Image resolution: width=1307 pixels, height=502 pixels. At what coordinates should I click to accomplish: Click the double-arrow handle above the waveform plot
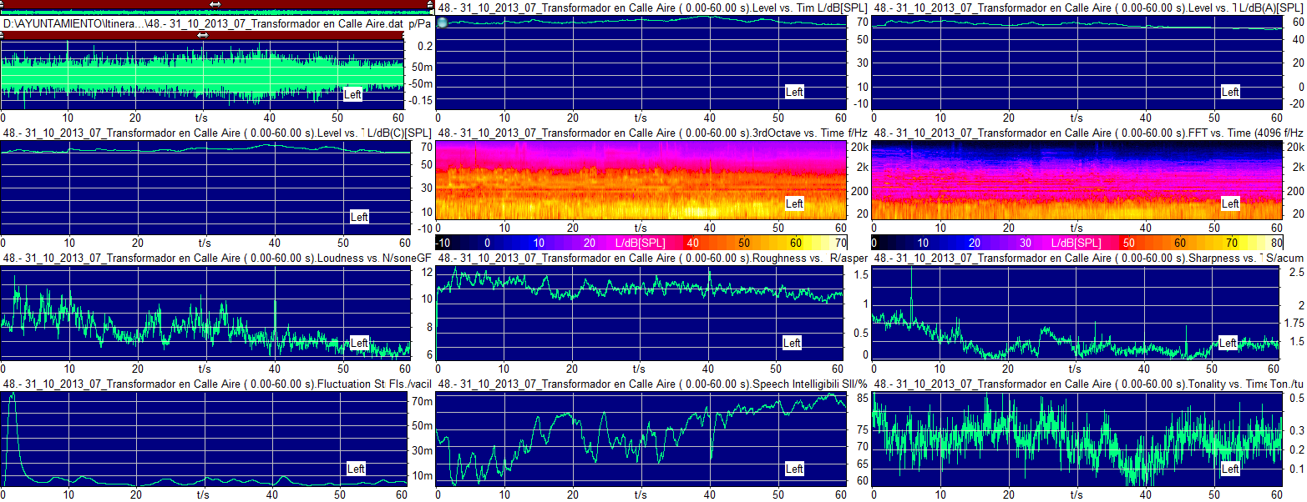pyautogui.click(x=203, y=35)
